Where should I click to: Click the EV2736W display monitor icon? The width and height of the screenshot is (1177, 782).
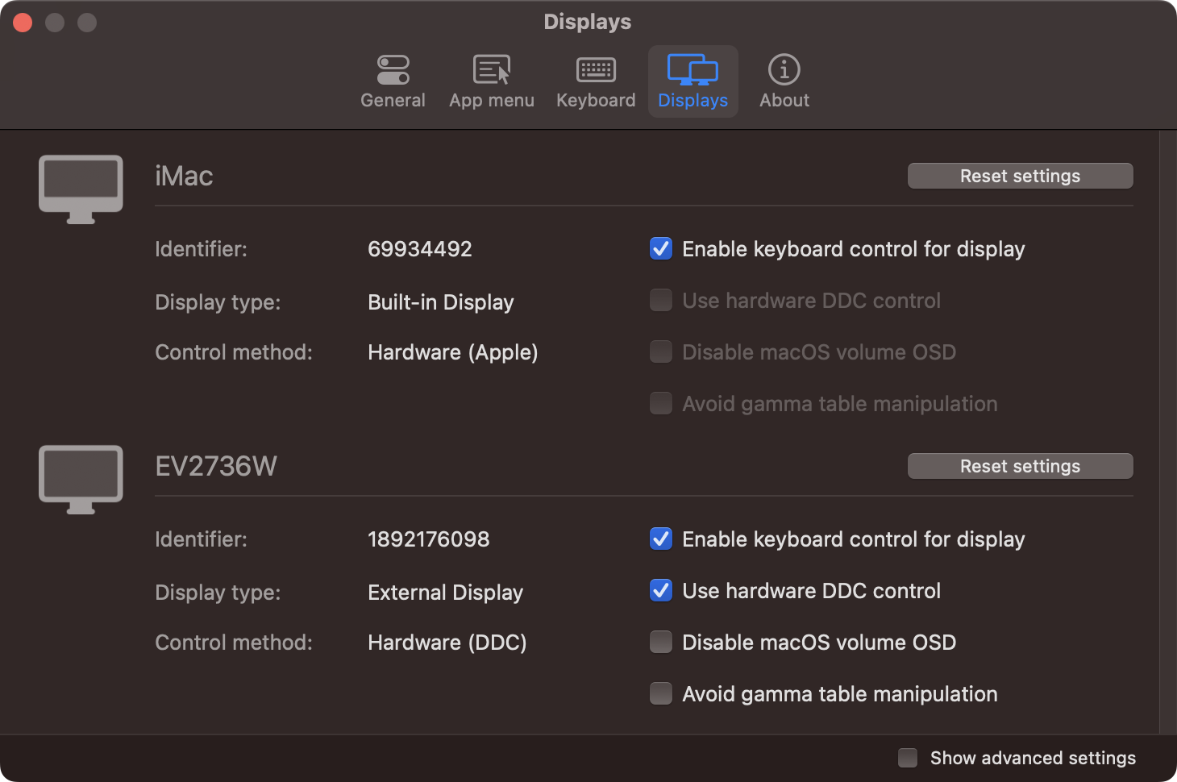point(80,479)
